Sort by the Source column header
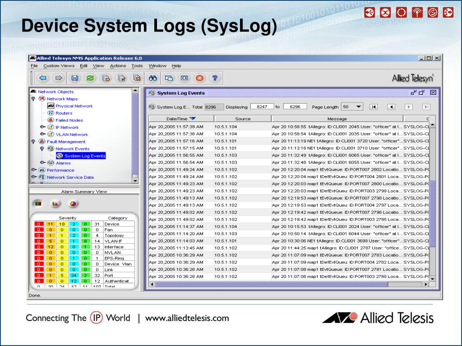The width and height of the screenshot is (462, 346). 243,119
